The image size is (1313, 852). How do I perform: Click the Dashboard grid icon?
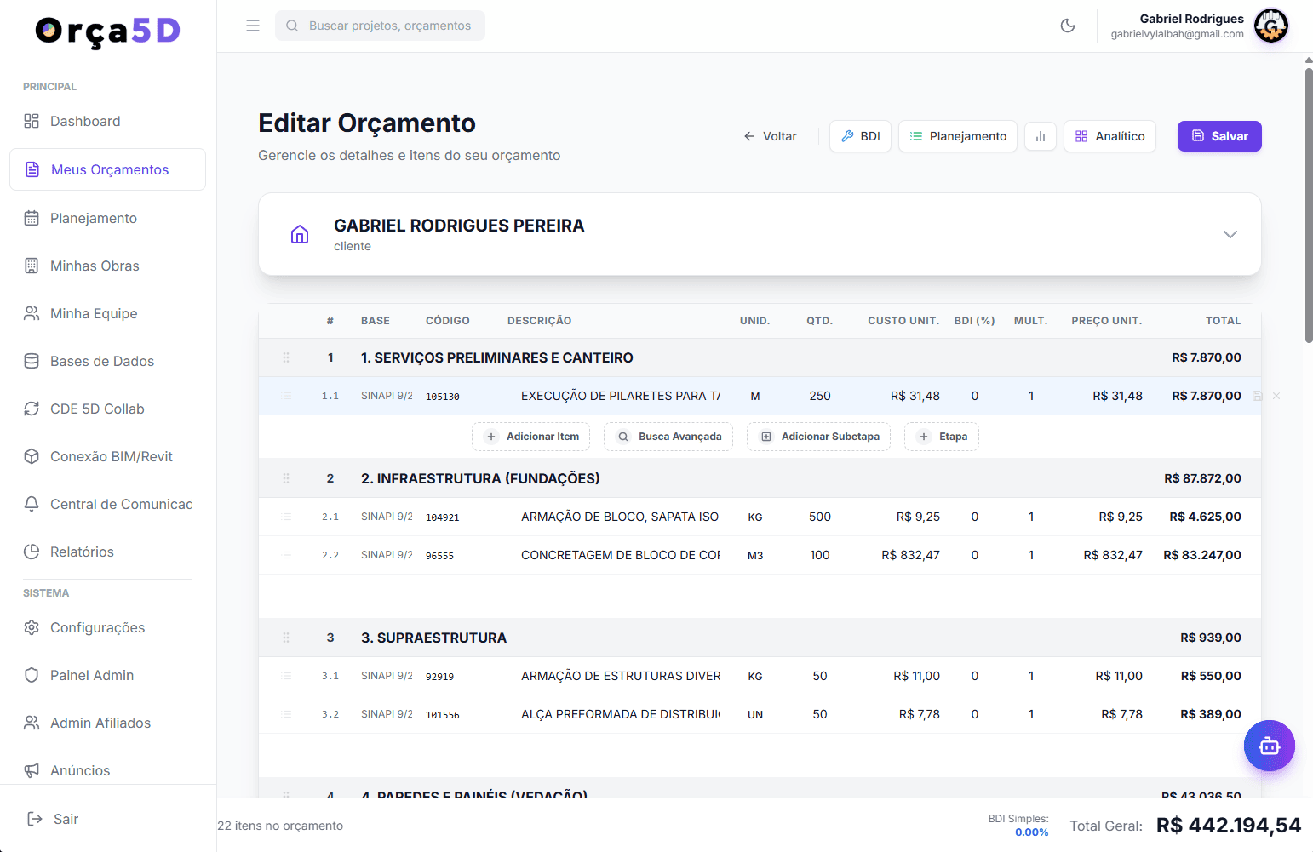[32, 121]
